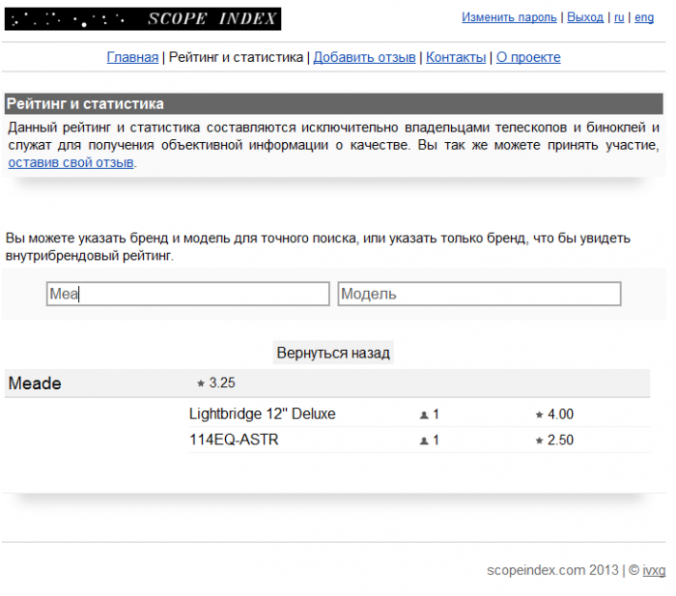Switch language to ru
This screenshot has width=676, height=596.
(619, 17)
